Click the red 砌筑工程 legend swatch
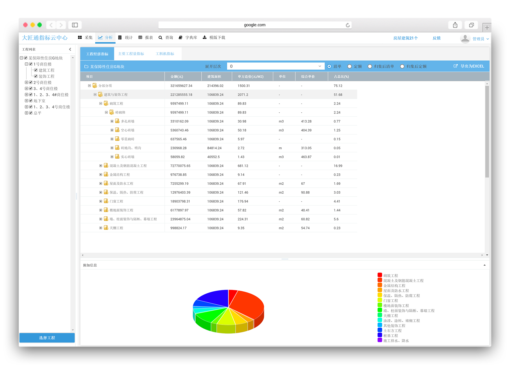 coord(380,275)
